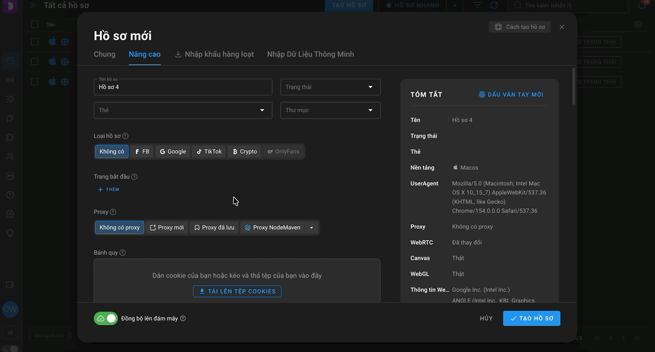Select Không có profile type
This screenshot has height=352, width=655.
pyautogui.click(x=112, y=151)
